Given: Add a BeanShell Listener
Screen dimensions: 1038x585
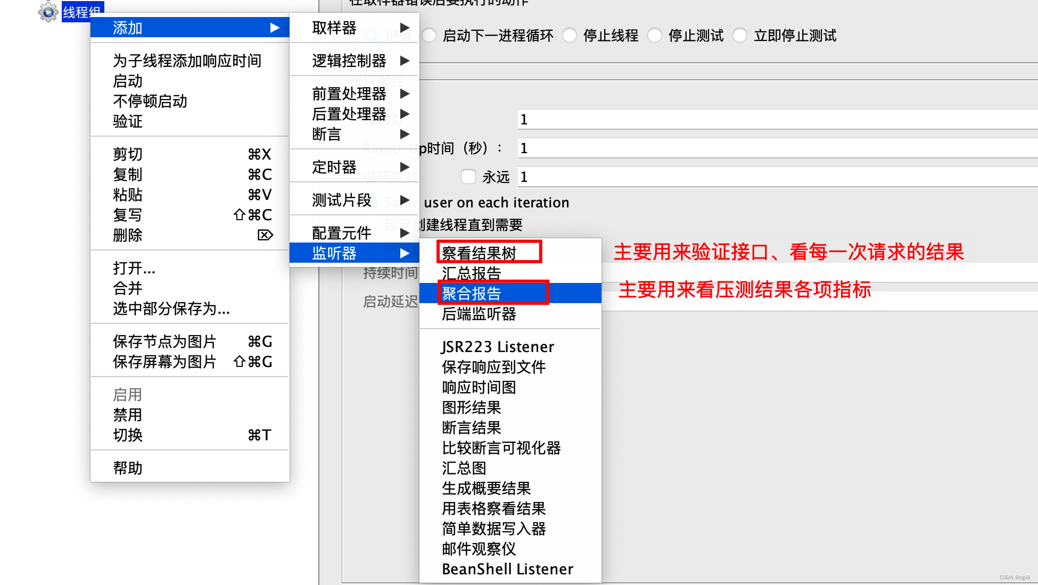Looking at the screenshot, I should click(x=507, y=569).
